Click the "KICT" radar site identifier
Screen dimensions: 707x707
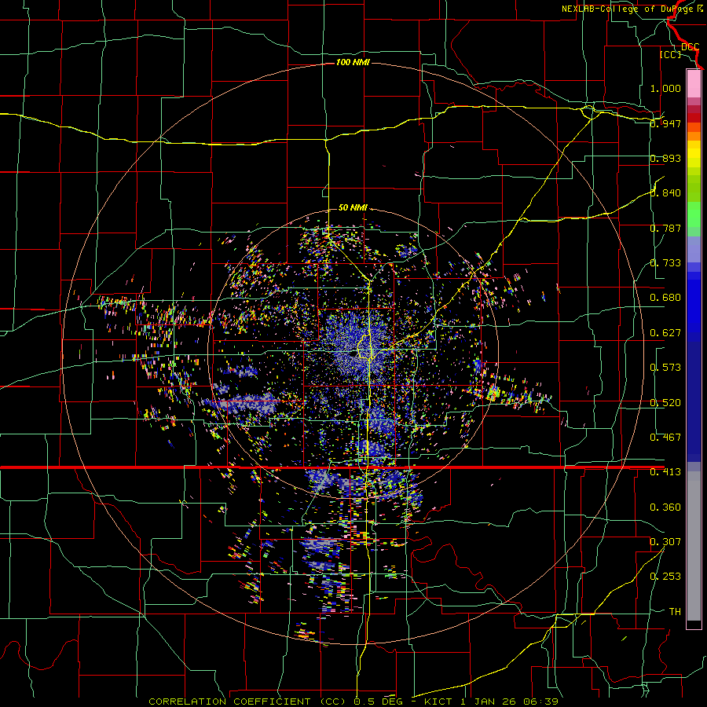438,702
